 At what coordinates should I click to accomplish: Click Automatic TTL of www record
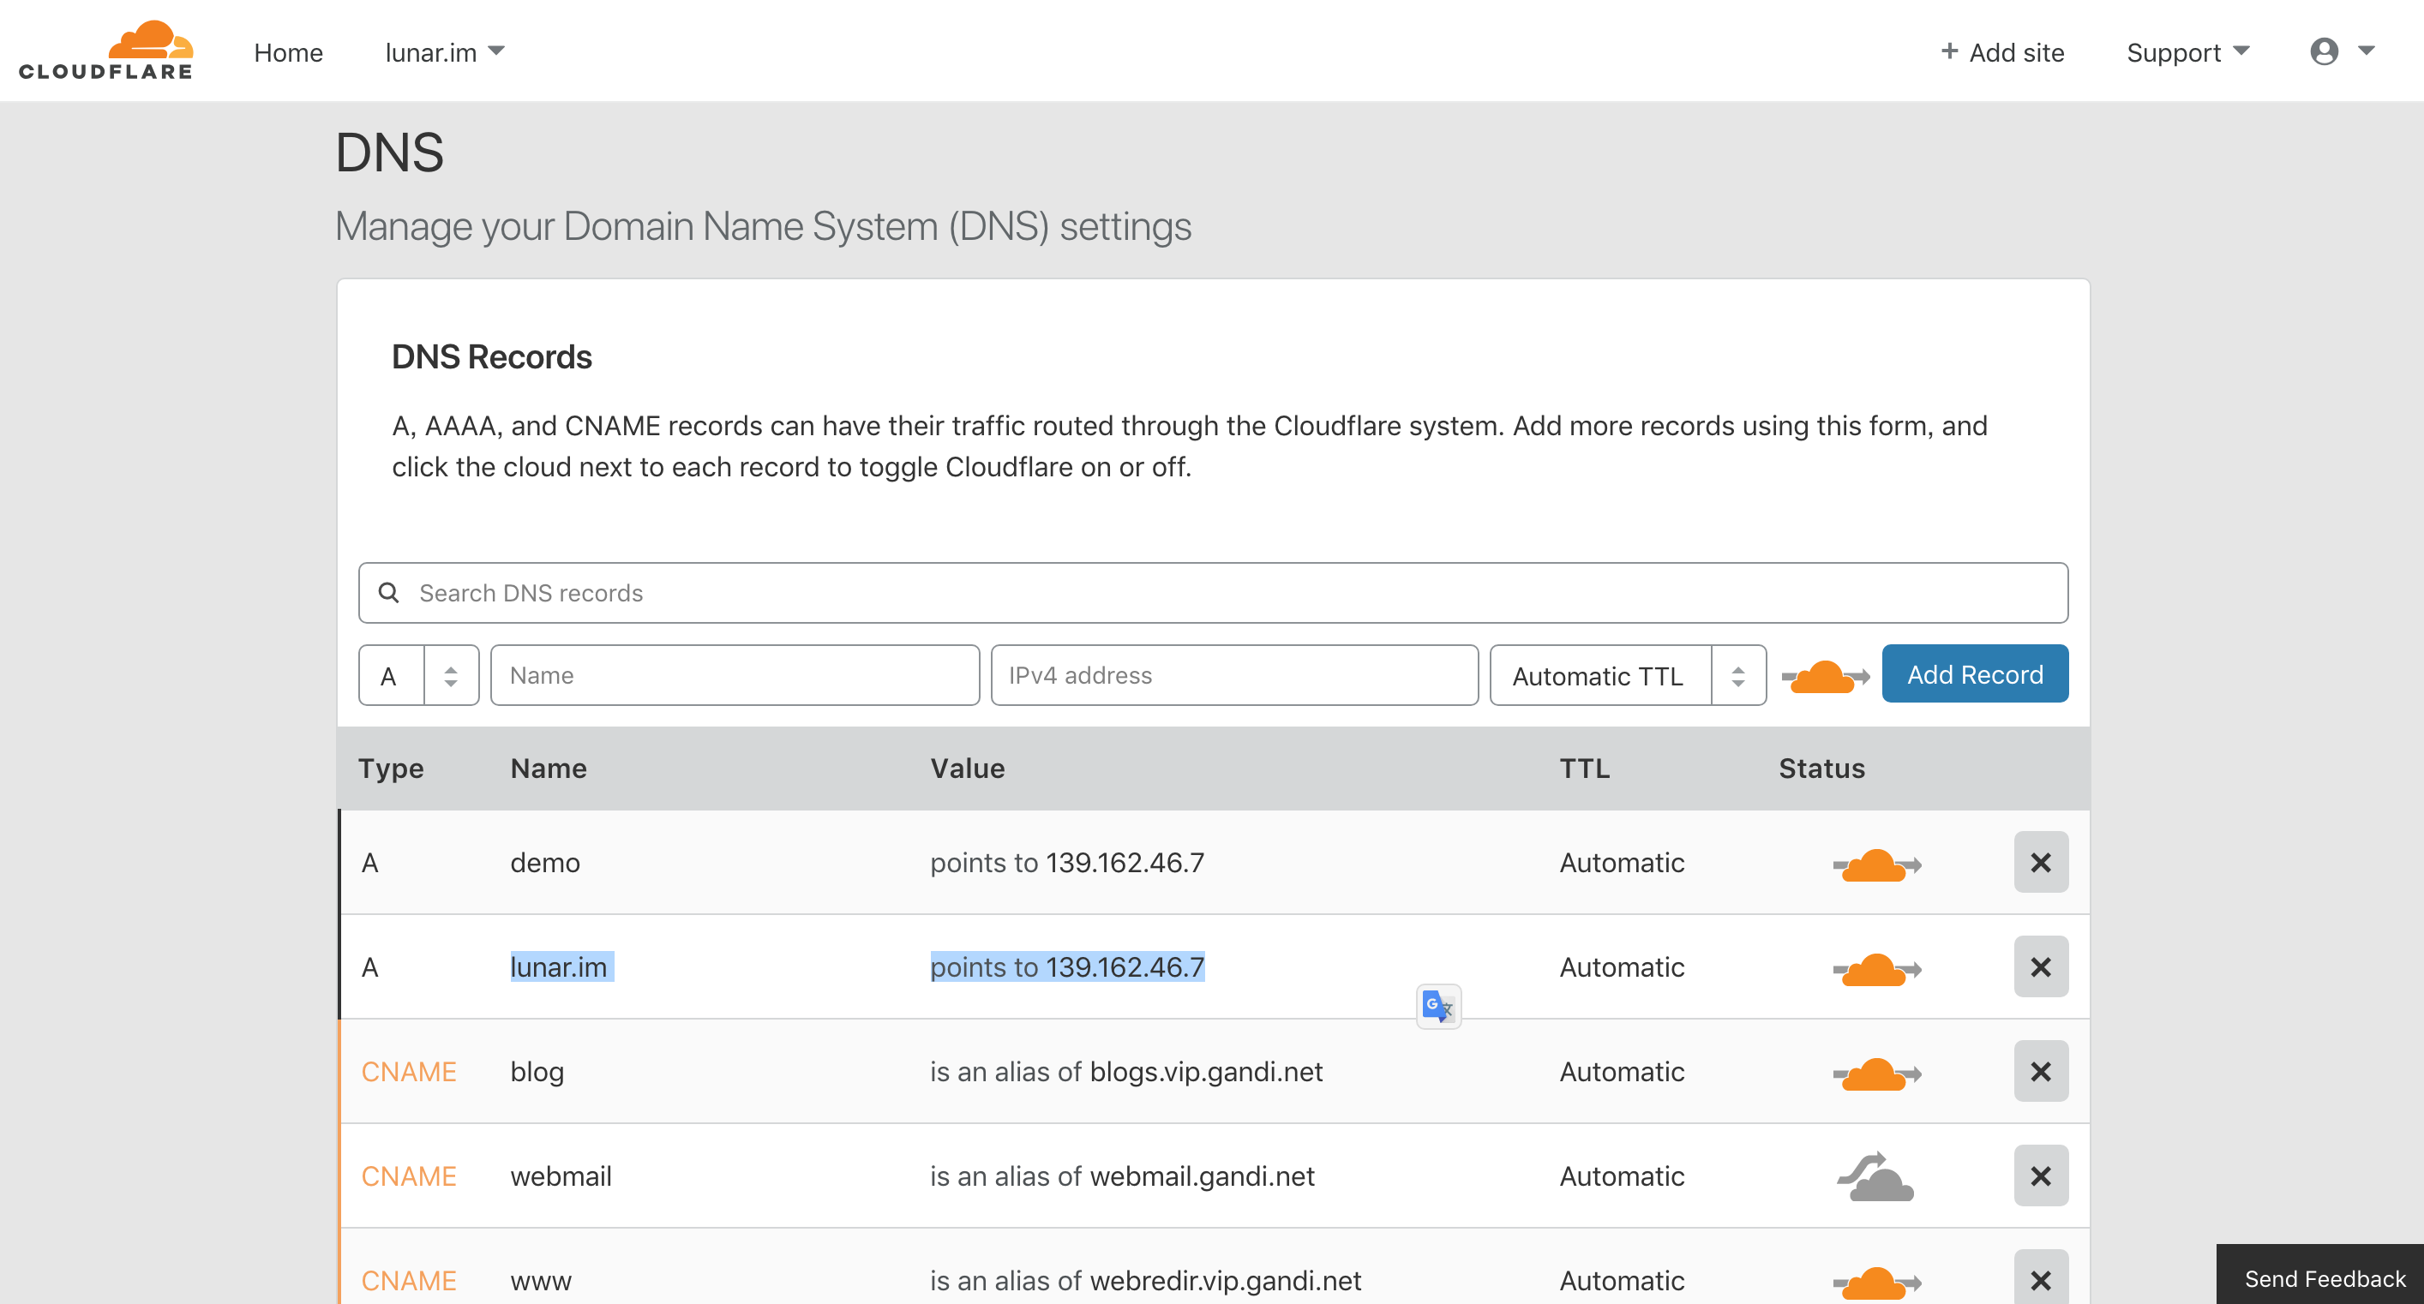[x=1623, y=1281]
